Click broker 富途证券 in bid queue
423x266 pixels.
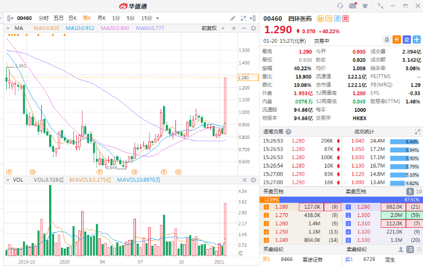tap(312, 260)
